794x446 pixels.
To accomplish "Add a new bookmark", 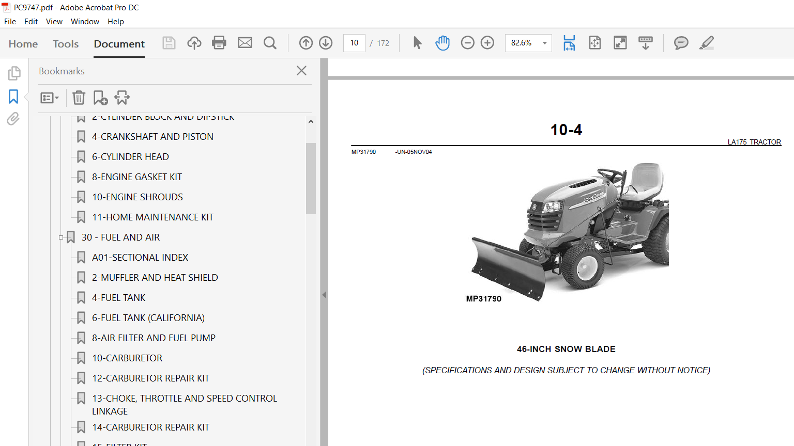I will tap(100, 98).
